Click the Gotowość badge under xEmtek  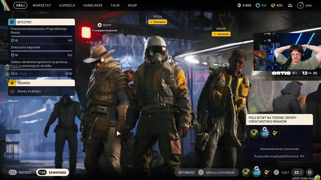pos(221,34)
